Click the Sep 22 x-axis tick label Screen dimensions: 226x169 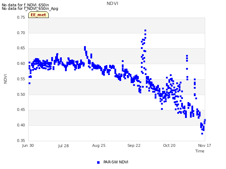click(x=134, y=145)
